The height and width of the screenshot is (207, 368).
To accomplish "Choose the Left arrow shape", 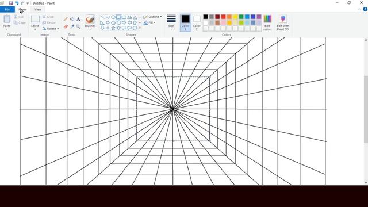I will 129,22.
